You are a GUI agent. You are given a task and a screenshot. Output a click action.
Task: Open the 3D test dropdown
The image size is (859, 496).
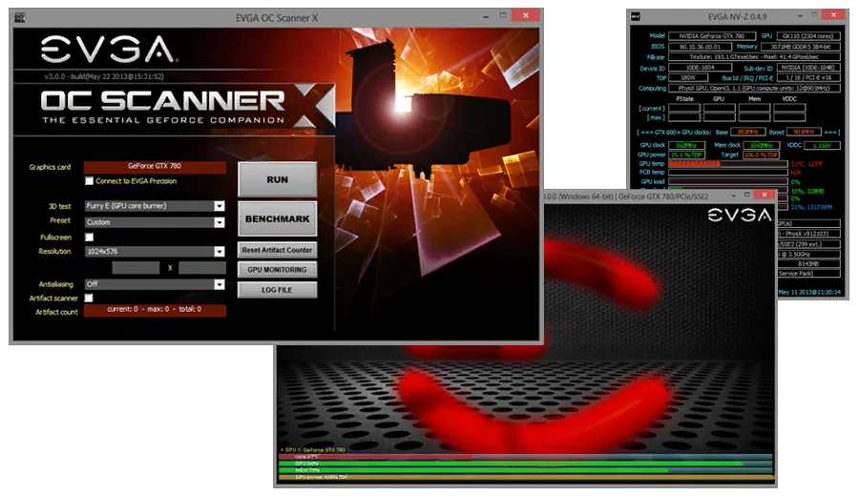(219, 206)
